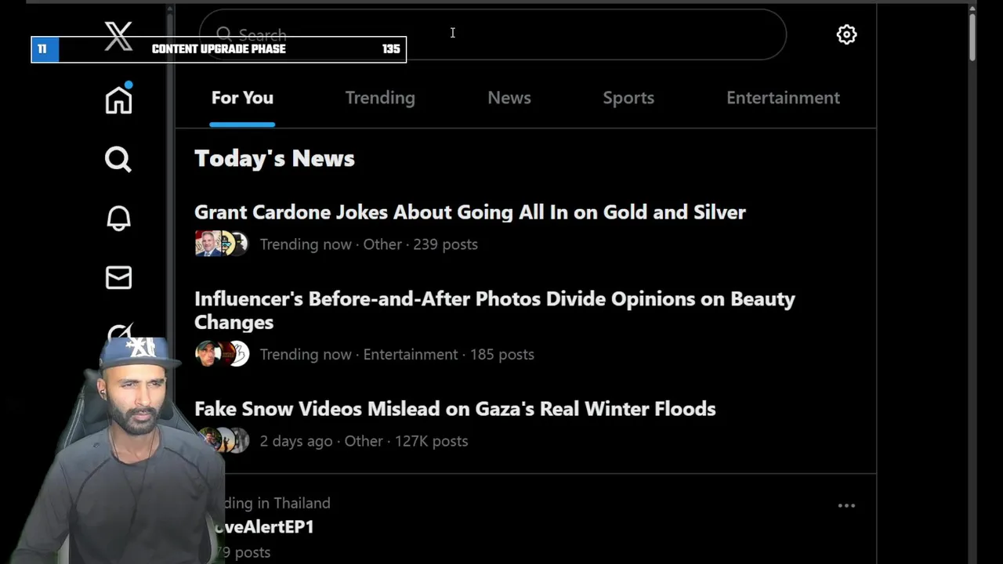Open Notifications bell icon
1003x564 pixels.
pos(118,219)
